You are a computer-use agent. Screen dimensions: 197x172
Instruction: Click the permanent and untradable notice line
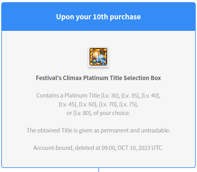[98, 130]
